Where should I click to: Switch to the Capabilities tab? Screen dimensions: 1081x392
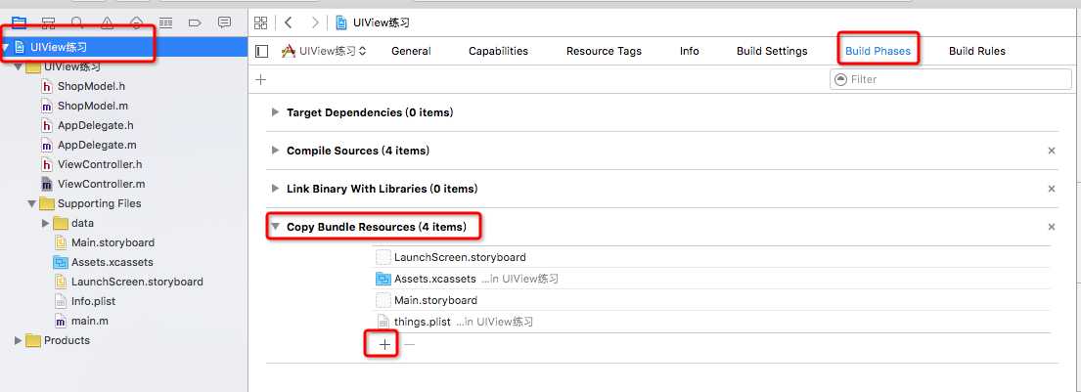[499, 51]
